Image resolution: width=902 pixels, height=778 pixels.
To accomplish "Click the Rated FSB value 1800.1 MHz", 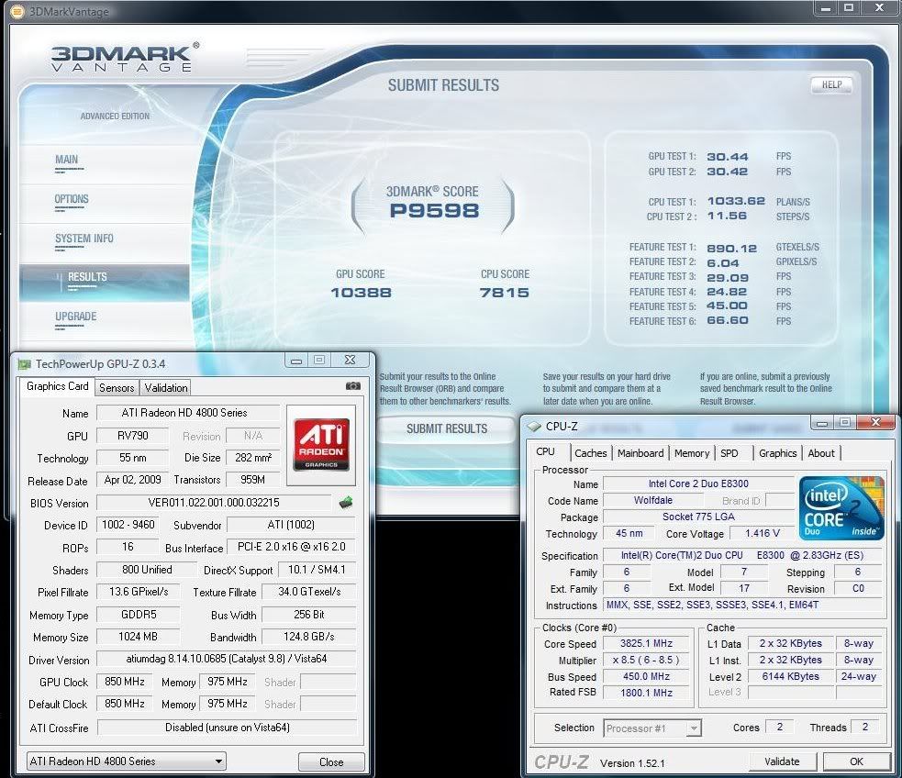I will pyautogui.click(x=646, y=693).
